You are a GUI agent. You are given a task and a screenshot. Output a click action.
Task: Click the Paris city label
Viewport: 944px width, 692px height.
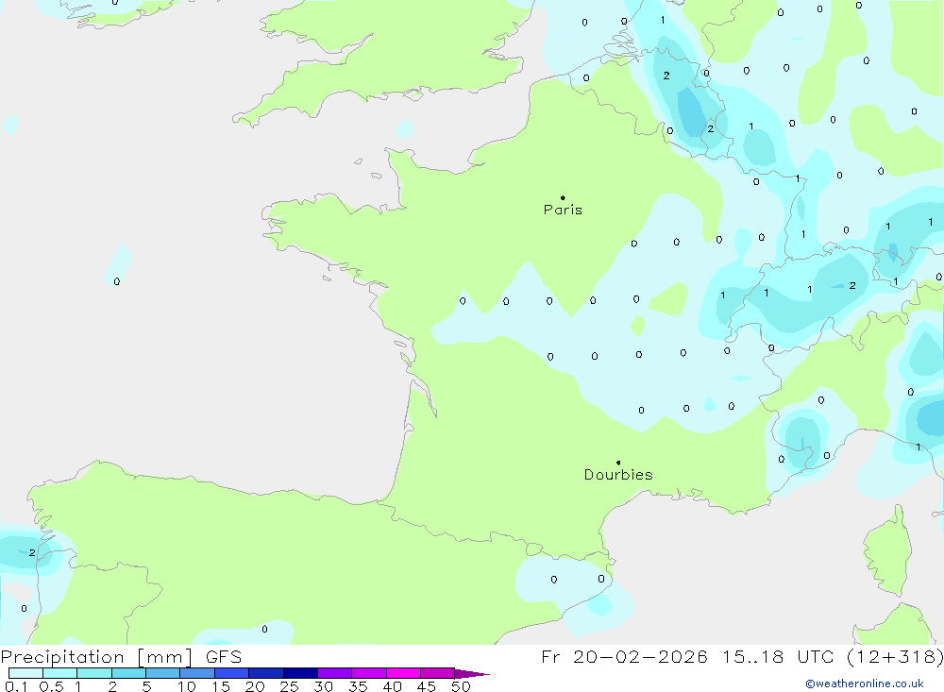tap(563, 210)
